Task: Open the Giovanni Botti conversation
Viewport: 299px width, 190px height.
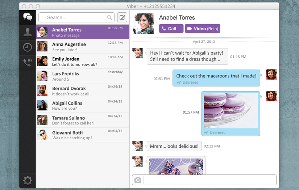Action: tap(83, 135)
